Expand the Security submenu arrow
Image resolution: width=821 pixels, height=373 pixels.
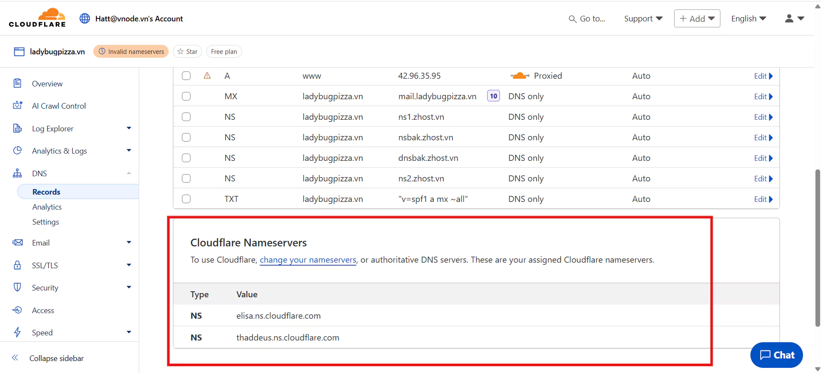tap(129, 287)
